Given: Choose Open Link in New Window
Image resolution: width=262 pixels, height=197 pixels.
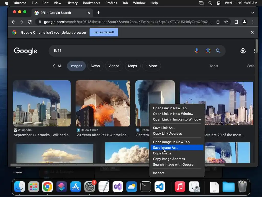Looking at the screenshot, I should (177, 114).
